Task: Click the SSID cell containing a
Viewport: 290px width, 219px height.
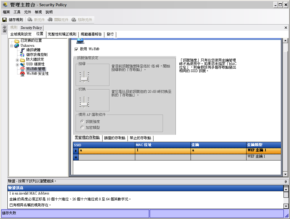Action: coord(107,151)
